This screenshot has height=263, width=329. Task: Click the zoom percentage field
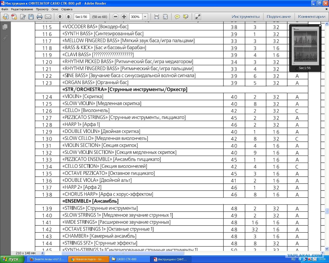point(135,17)
